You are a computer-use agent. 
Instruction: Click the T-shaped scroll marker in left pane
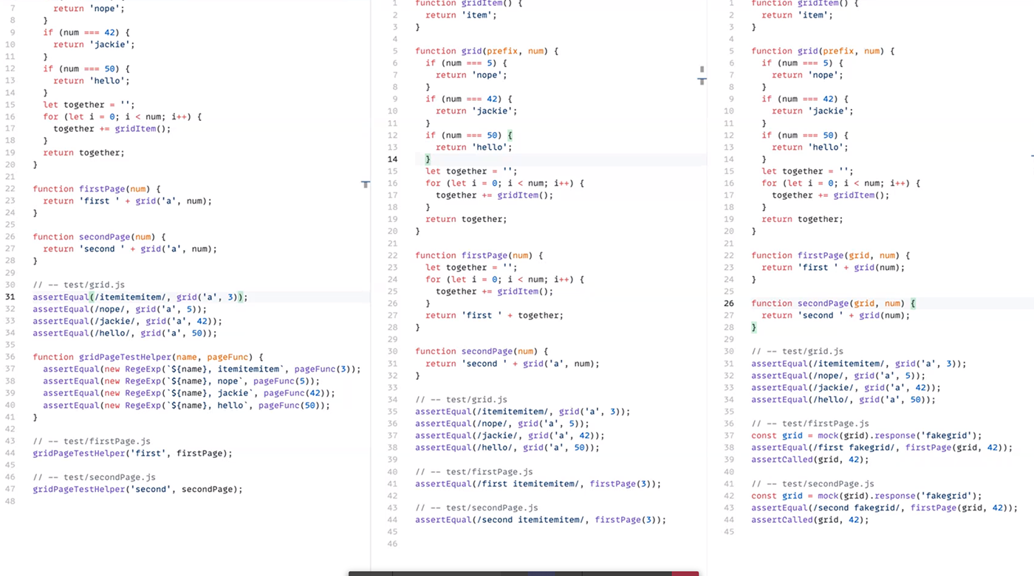(365, 184)
